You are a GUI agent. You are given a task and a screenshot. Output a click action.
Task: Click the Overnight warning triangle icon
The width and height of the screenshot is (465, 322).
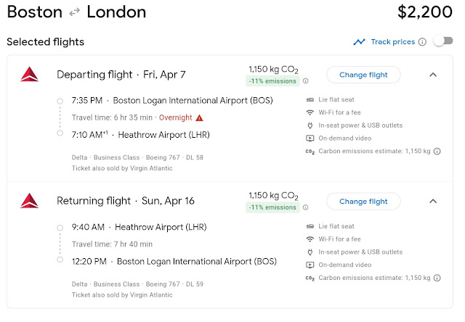tap(199, 117)
